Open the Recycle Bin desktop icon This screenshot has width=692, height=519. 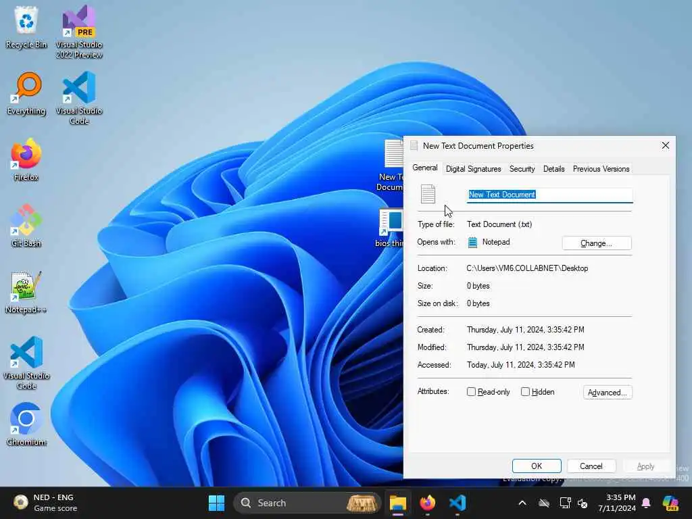(26, 27)
